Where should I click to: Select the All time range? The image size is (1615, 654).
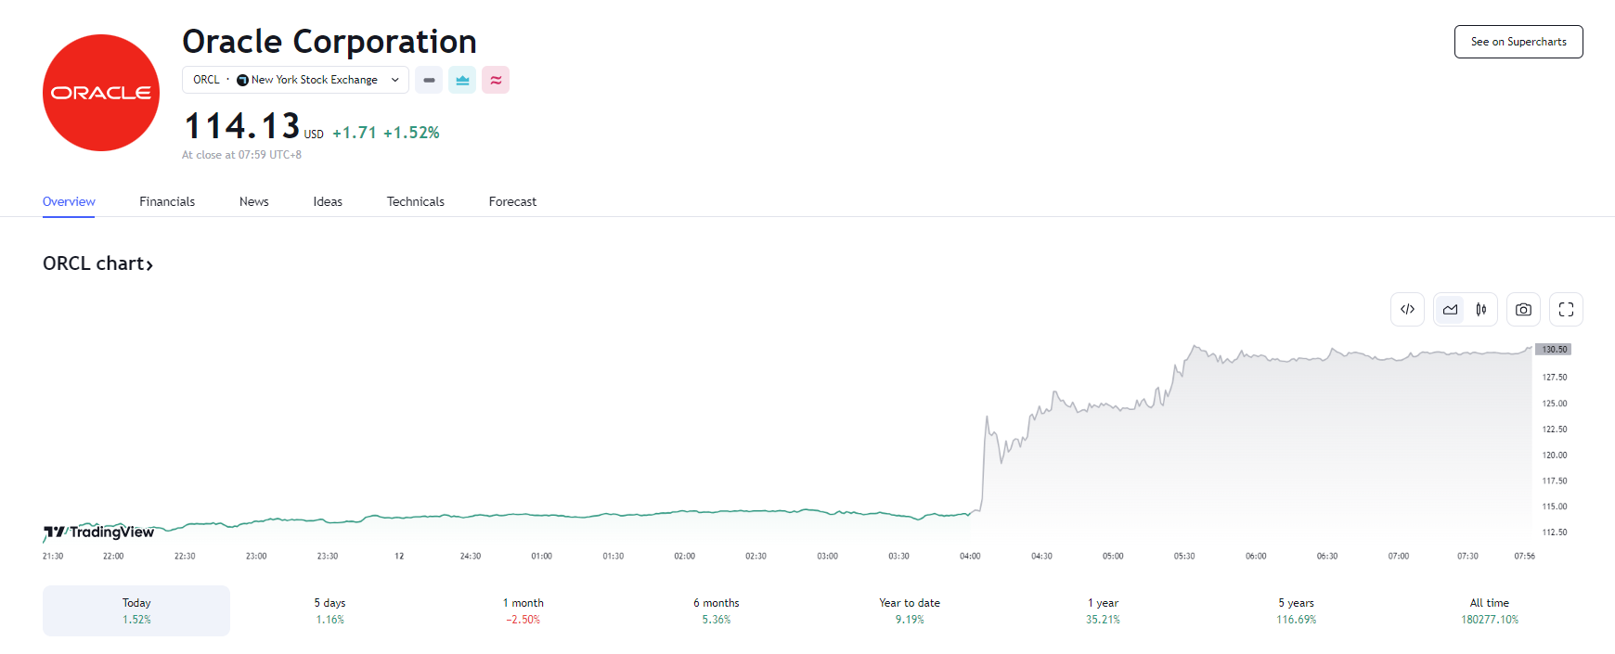(x=1489, y=610)
